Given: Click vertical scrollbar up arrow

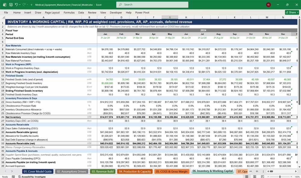Looking at the screenshot, I should [x=299, y=17].
